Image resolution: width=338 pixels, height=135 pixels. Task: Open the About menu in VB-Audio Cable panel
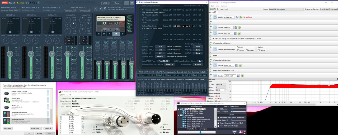[69, 95]
